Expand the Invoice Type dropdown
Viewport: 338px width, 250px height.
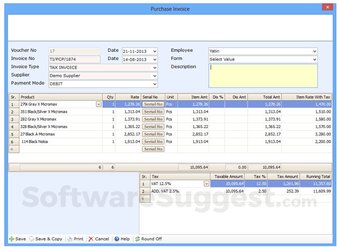155,67
